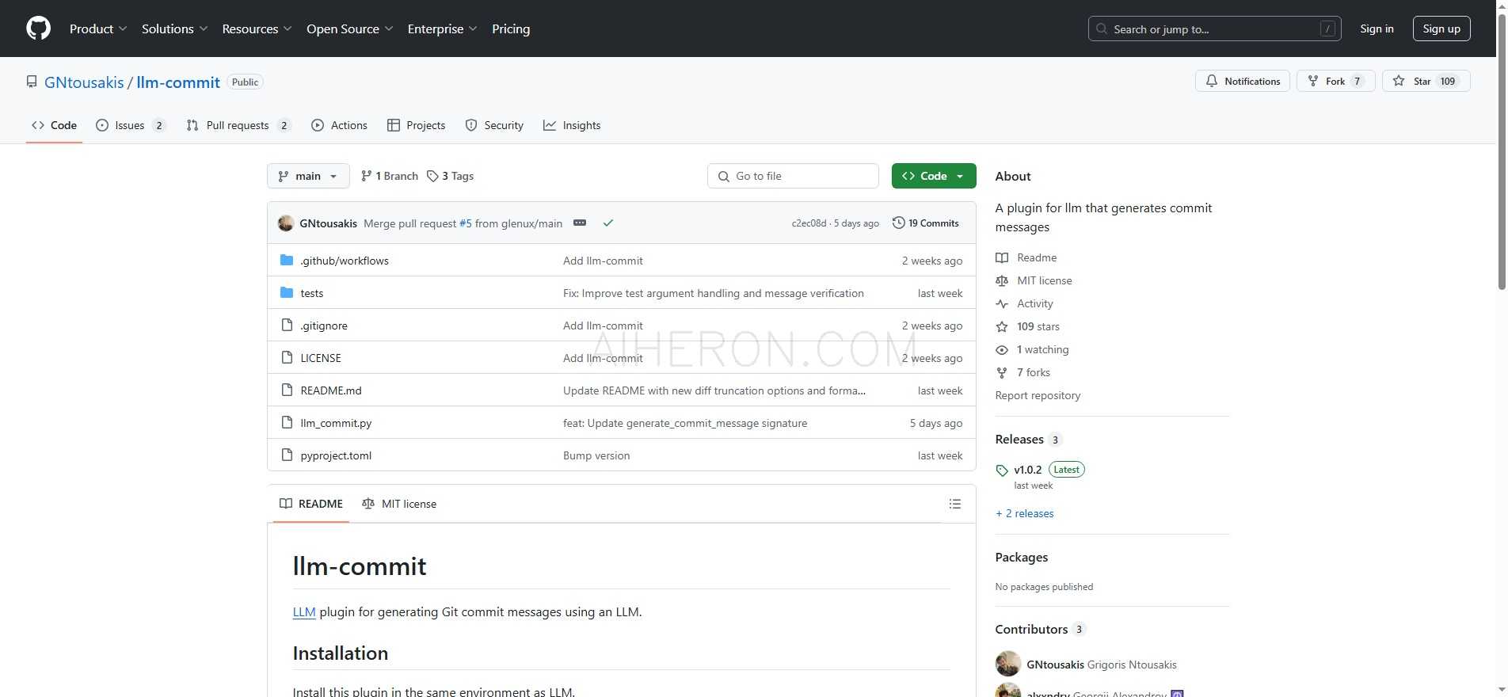Screen dimensions: 1508x697
Task: Click the Go to file search field
Action: click(793, 176)
